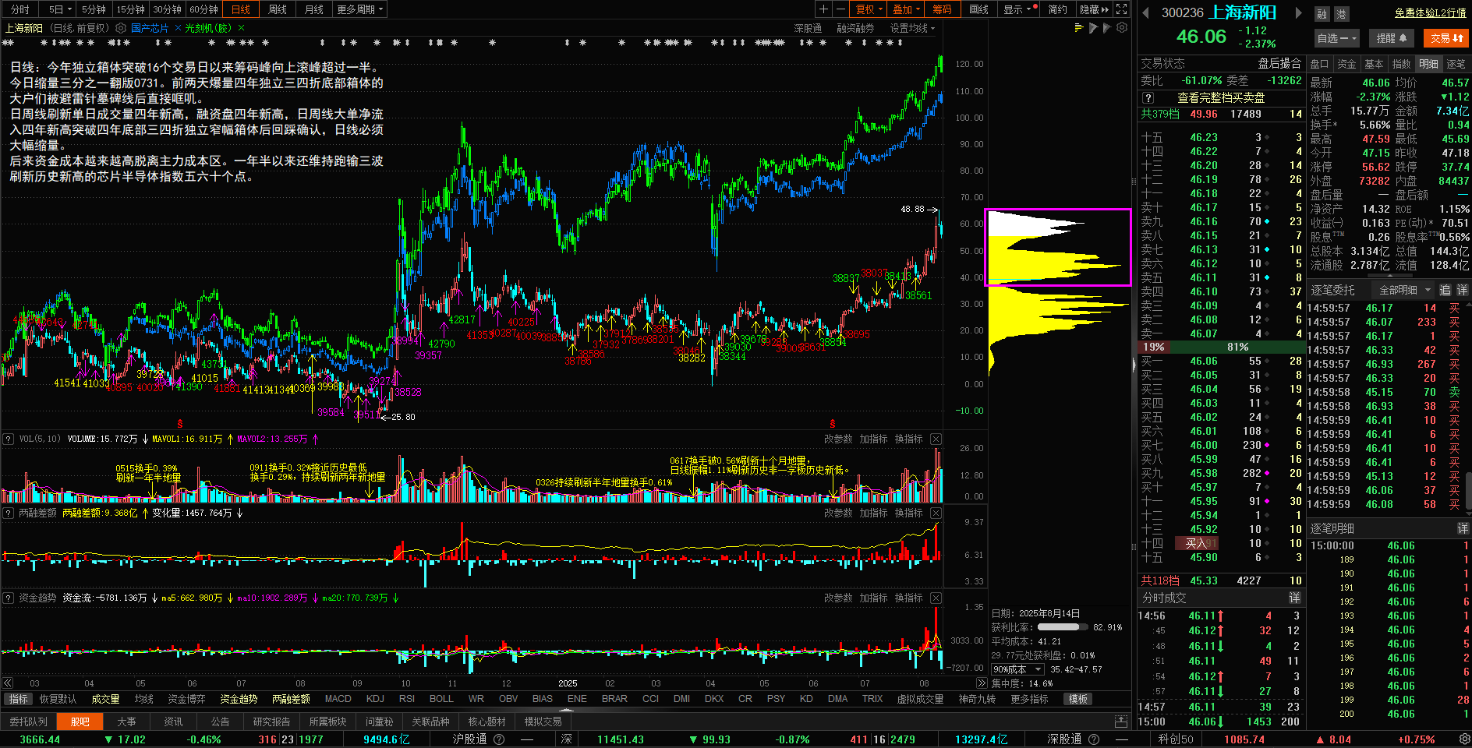Screen dimensions: 1472x748
Task: Remove the 光刻机(胶) overlay tag
Action: coord(241,28)
